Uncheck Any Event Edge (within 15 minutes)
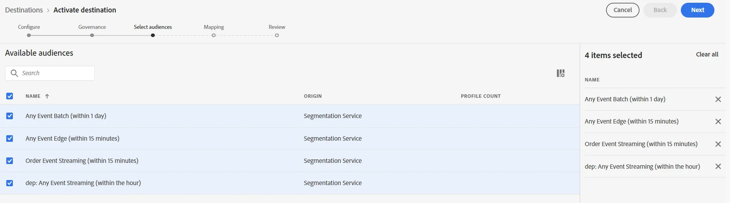Screen dimensions: 730x203 point(10,139)
